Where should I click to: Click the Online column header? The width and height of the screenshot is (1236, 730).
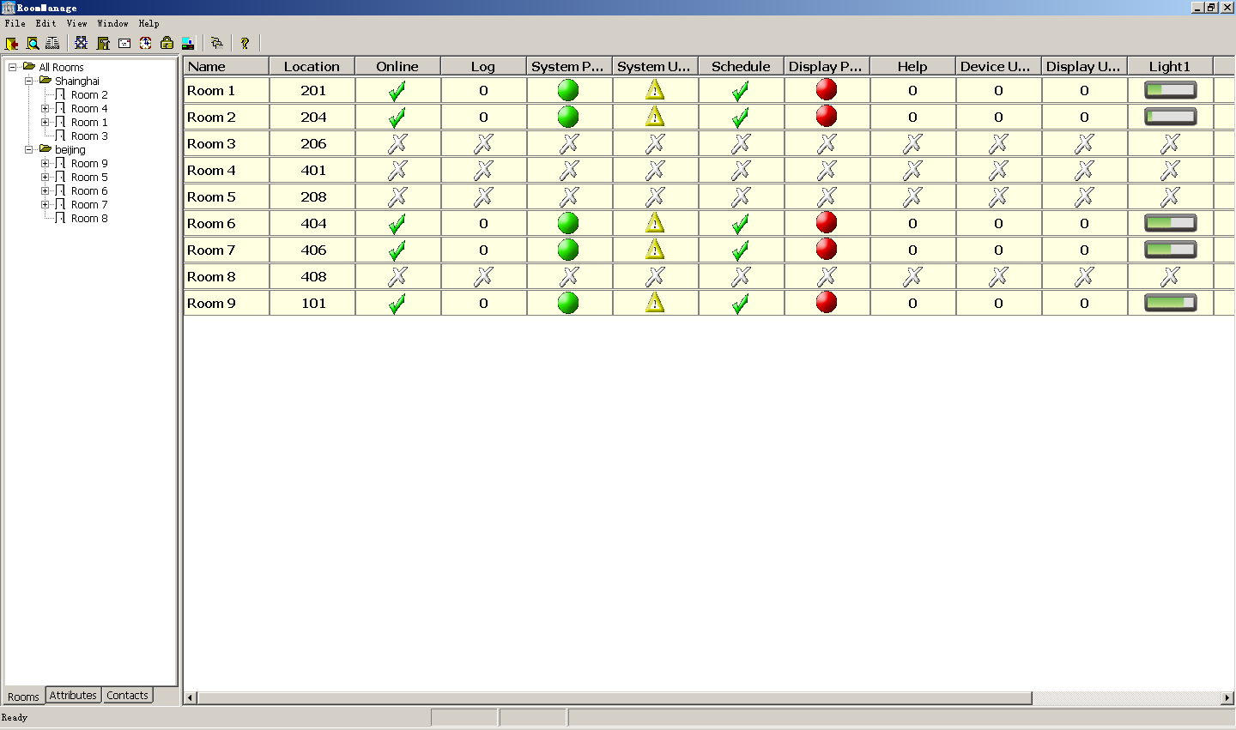(397, 66)
